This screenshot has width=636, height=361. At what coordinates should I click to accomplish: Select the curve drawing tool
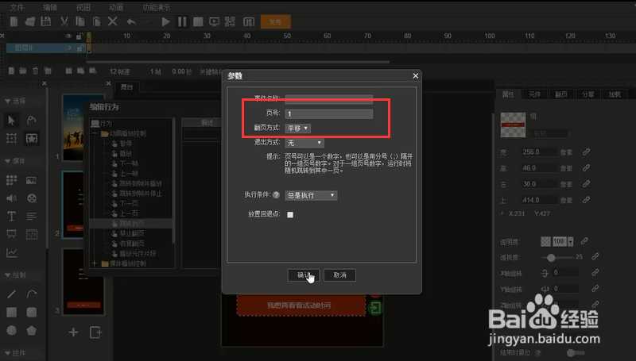[31, 294]
